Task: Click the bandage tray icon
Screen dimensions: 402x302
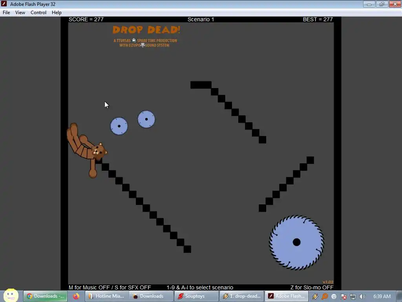Action: click(315, 296)
